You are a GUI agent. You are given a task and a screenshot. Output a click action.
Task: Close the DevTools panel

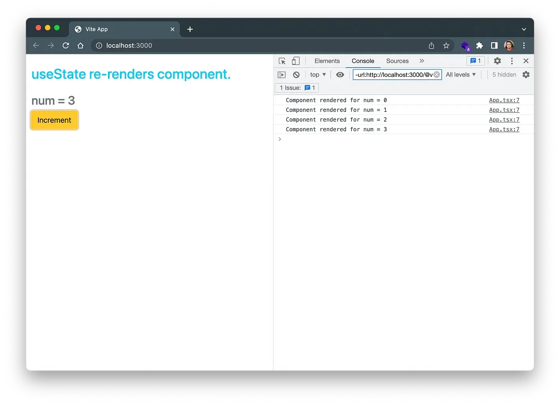point(526,61)
